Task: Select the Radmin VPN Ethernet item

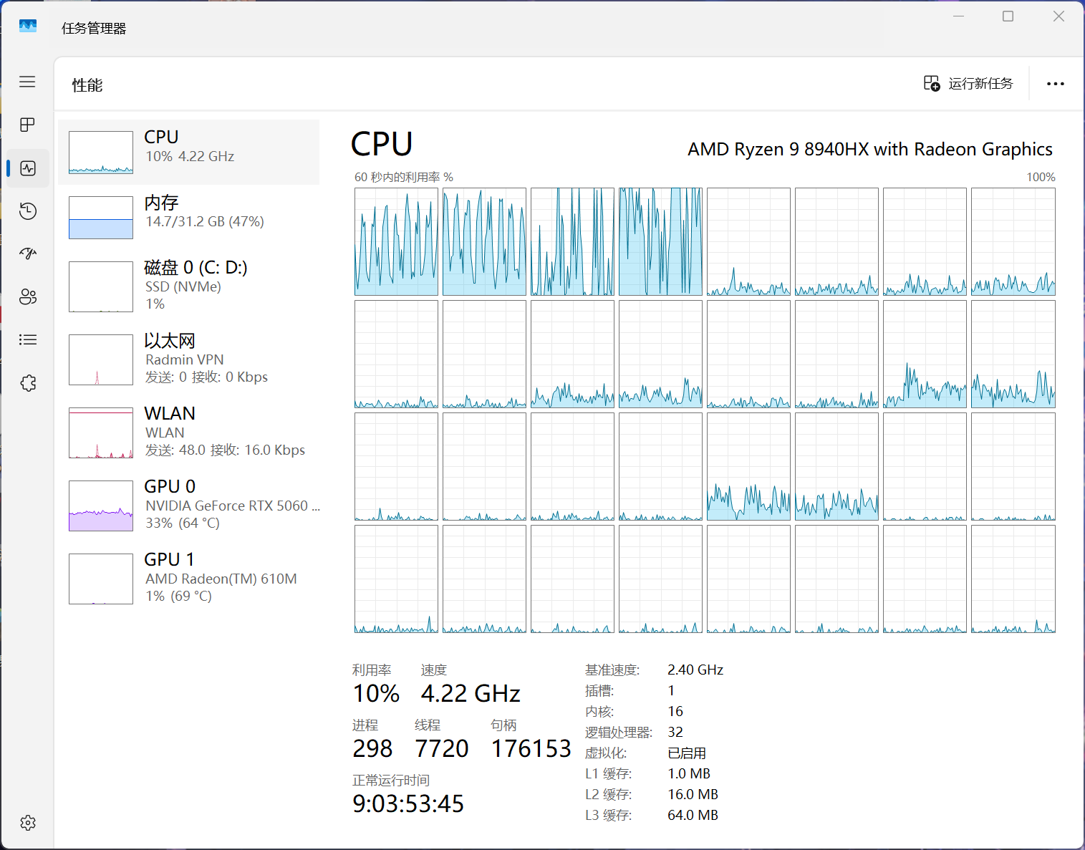Action: point(189,359)
